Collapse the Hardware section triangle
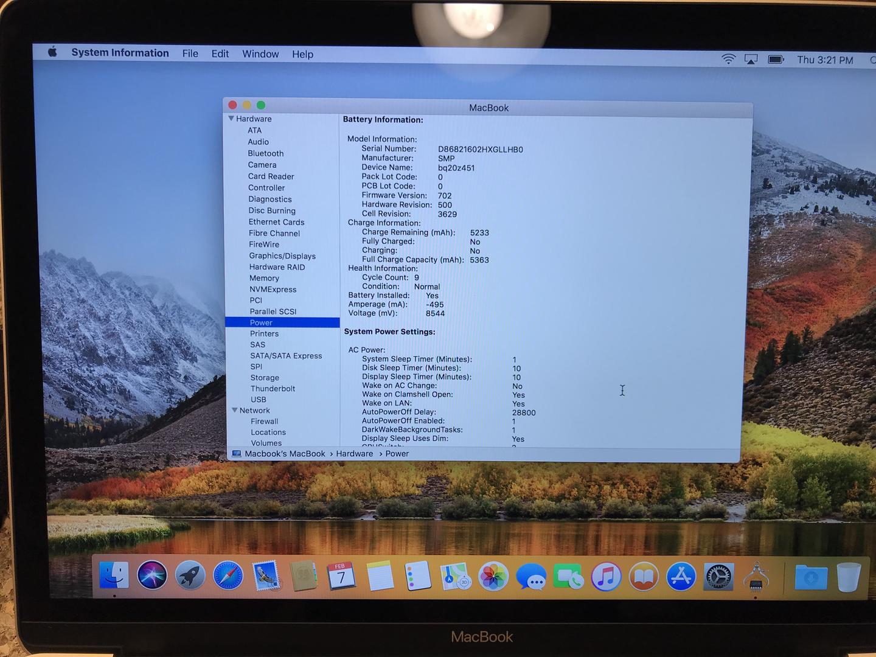 pyautogui.click(x=231, y=119)
